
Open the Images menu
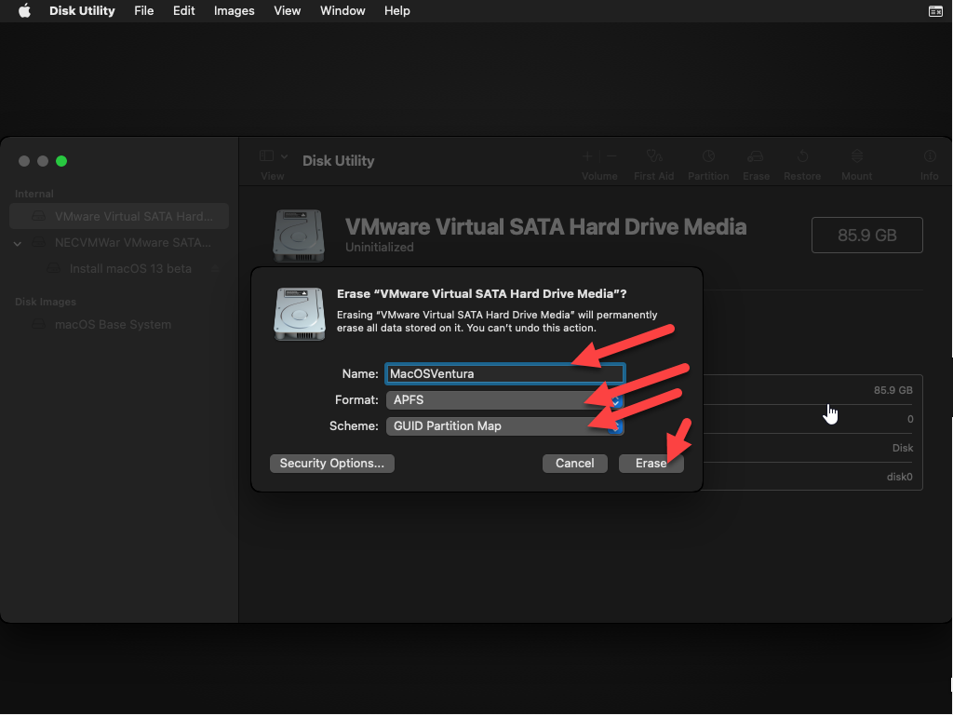234,11
